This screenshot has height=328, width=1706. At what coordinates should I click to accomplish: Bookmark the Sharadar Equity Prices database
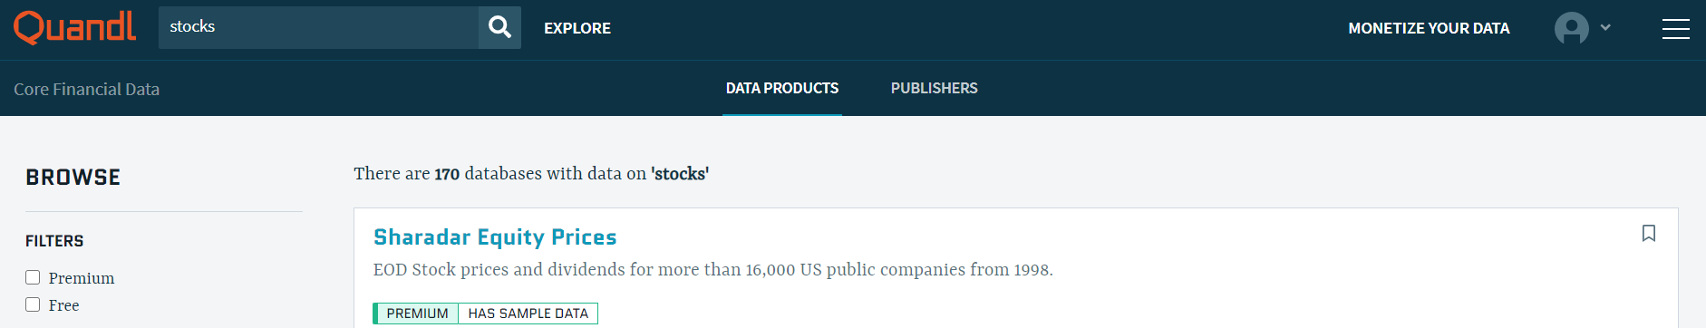coord(1649,234)
